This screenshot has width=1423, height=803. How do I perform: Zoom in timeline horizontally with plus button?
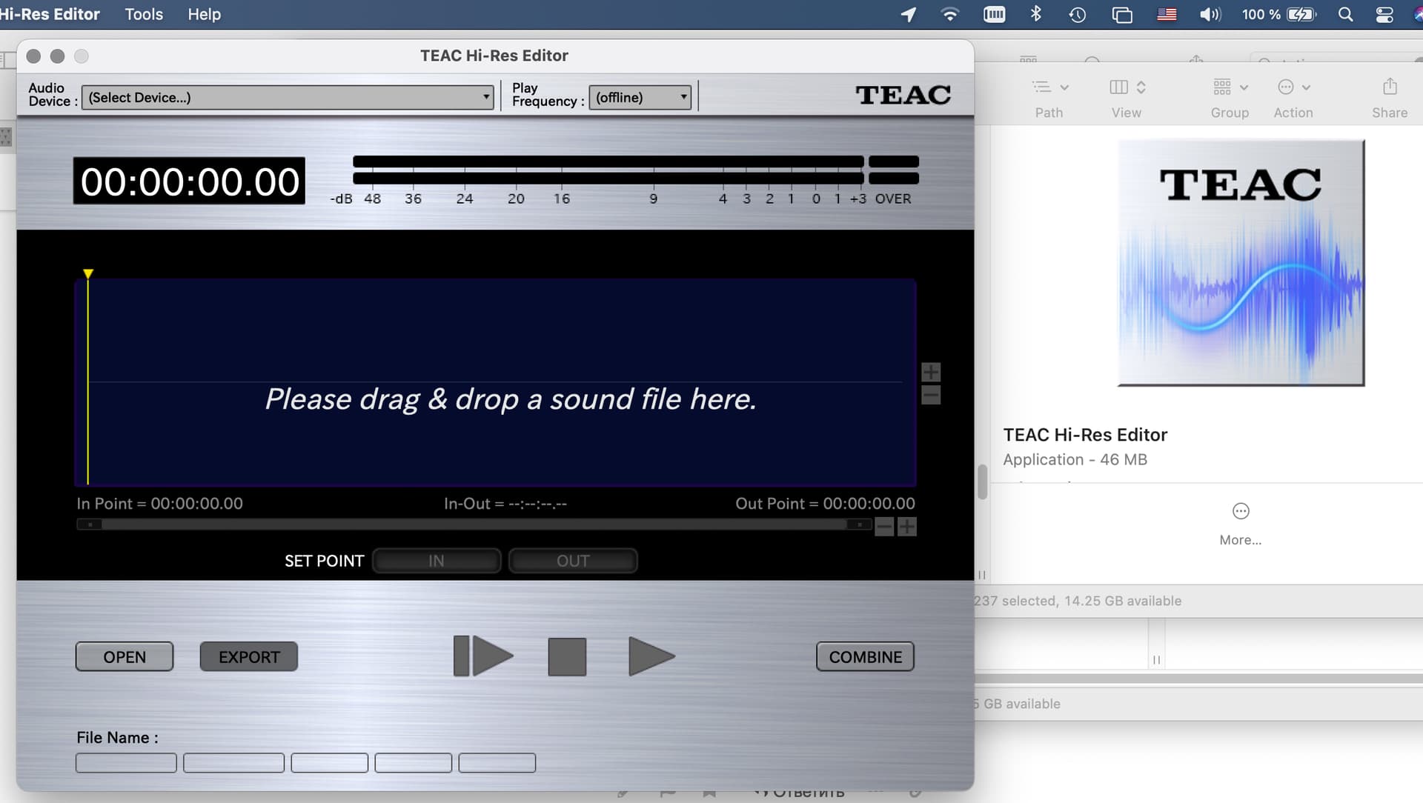coord(907,527)
